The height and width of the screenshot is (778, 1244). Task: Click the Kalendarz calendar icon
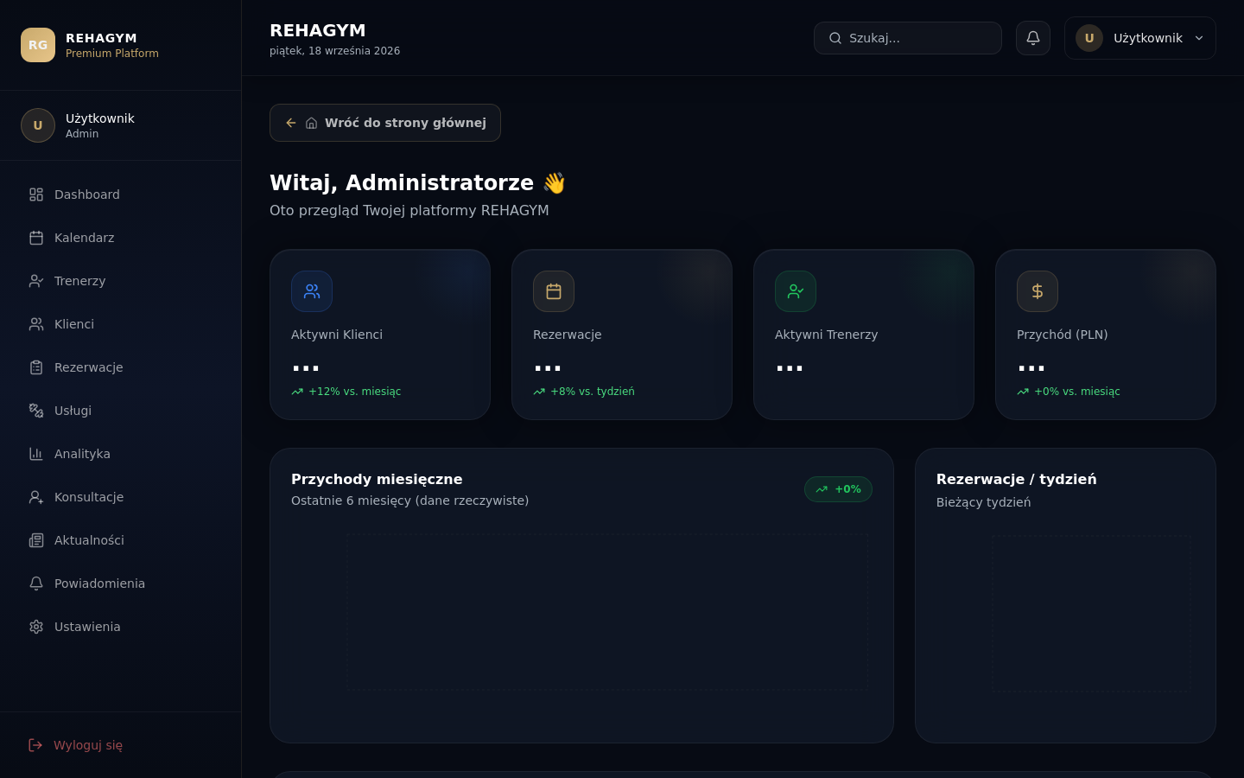36,238
